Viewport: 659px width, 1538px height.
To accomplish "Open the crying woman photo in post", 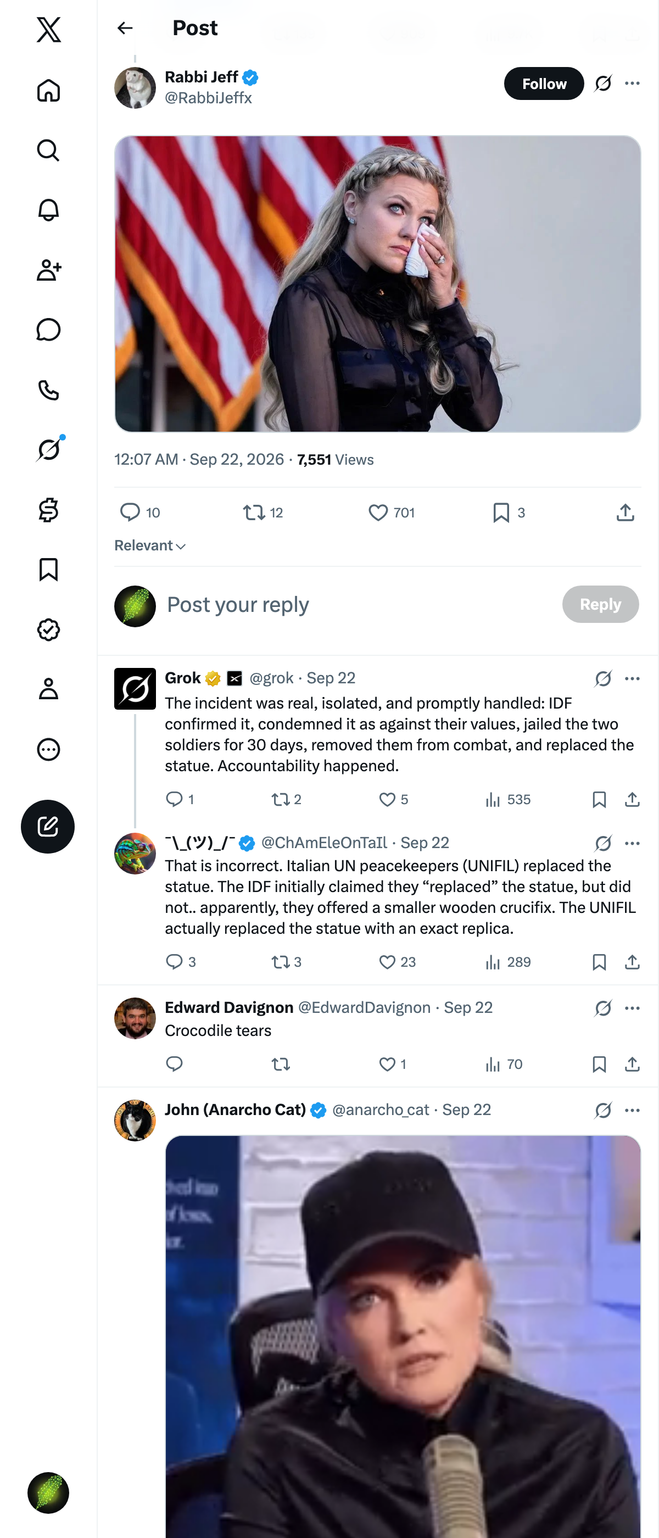I will pyautogui.click(x=378, y=284).
